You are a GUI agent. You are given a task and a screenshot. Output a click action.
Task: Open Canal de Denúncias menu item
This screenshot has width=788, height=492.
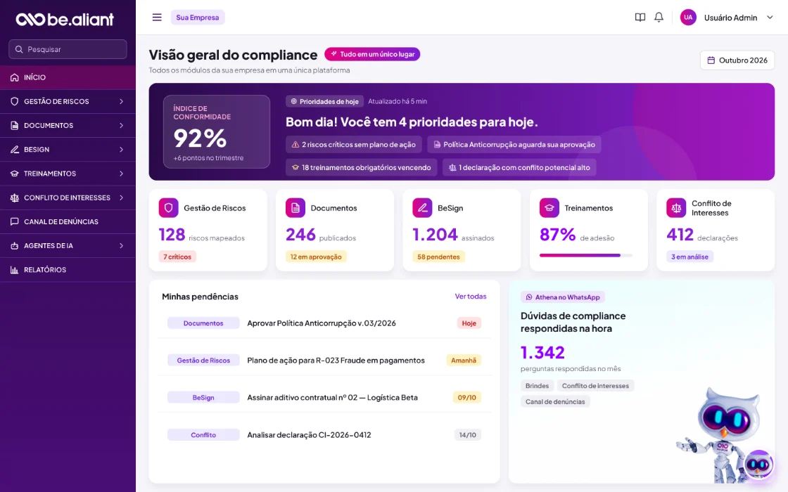[68, 221]
